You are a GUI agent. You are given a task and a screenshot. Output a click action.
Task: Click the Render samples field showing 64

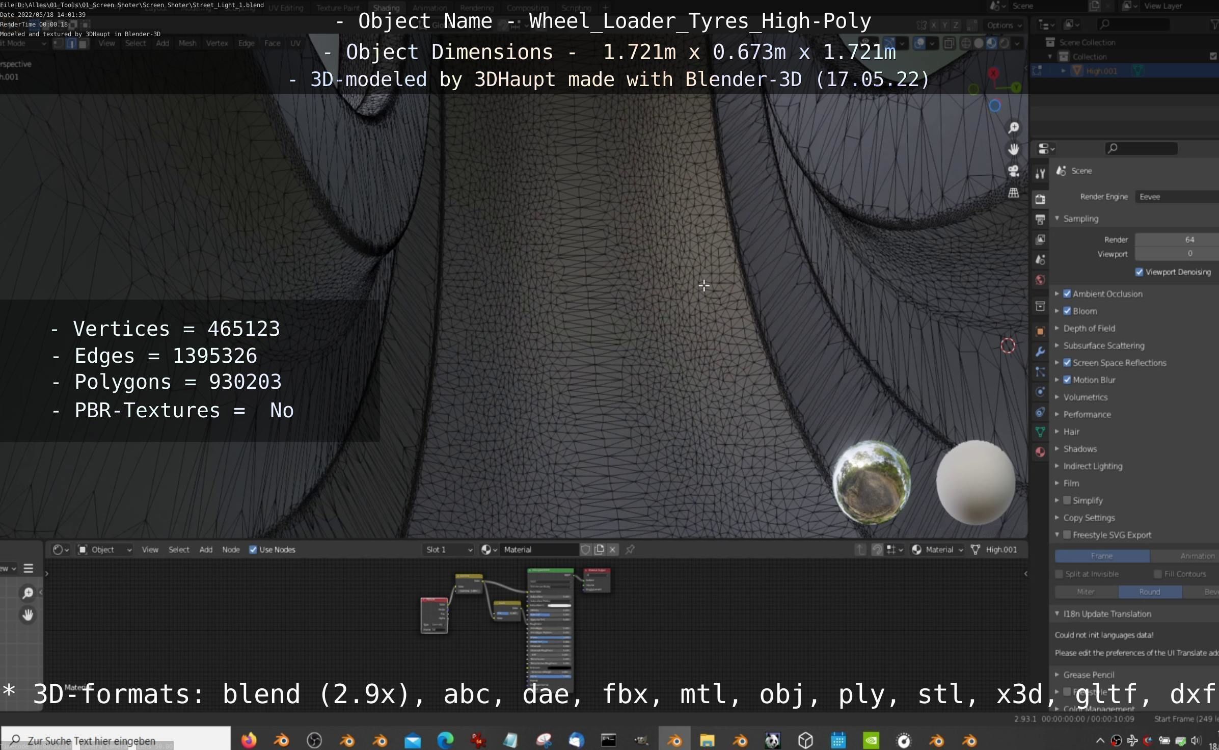coord(1177,239)
